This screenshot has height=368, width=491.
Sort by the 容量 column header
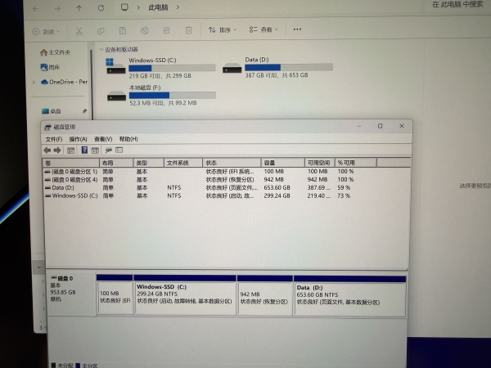(x=283, y=163)
